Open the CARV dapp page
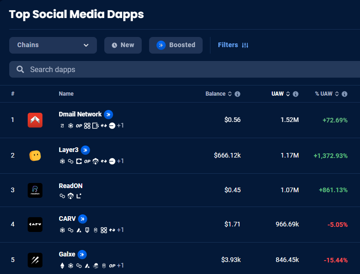360x274 pixels. coord(67,219)
